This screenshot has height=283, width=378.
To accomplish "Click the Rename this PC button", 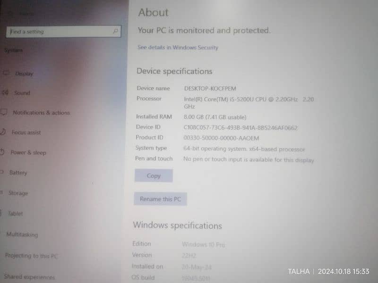I will (160, 199).
